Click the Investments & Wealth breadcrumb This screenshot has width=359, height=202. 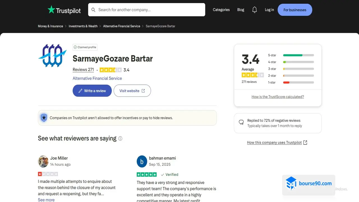[x=83, y=26]
